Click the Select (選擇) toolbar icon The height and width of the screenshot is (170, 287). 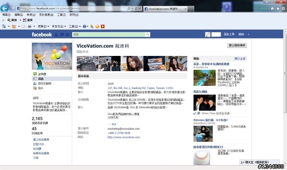[x=28, y=20]
